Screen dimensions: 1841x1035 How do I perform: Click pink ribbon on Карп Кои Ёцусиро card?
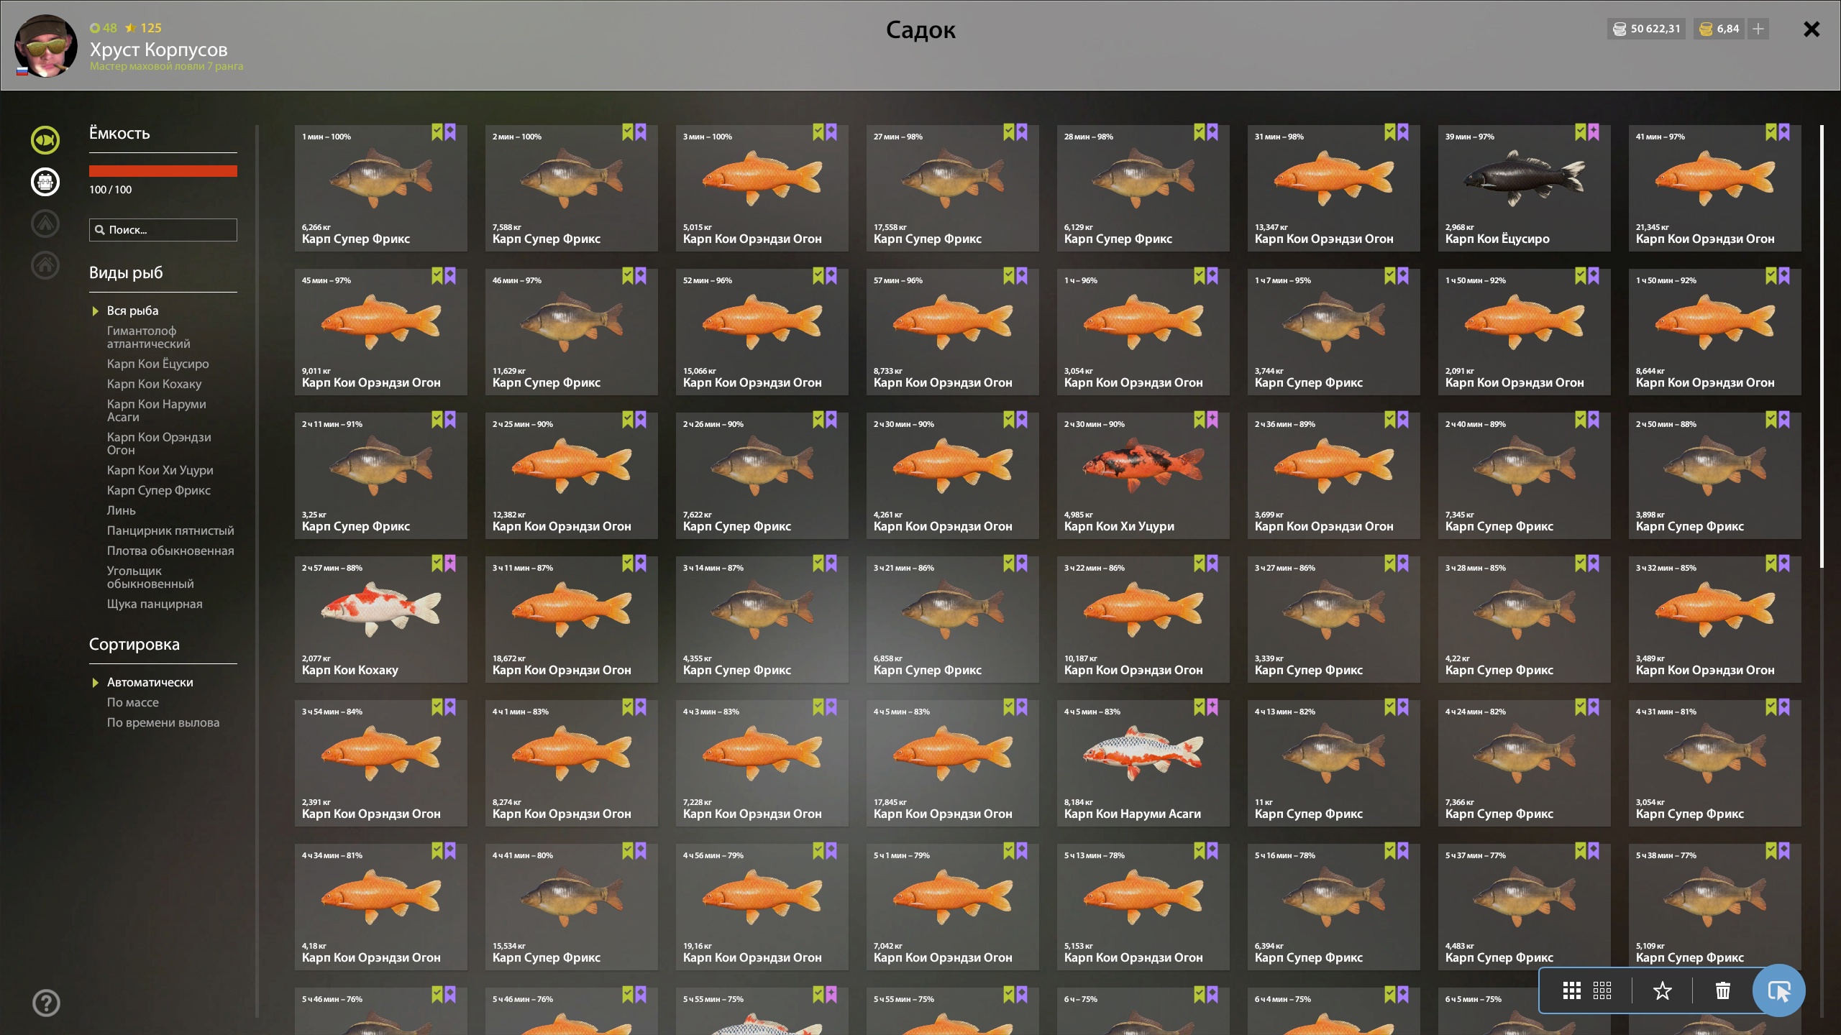[1594, 132]
